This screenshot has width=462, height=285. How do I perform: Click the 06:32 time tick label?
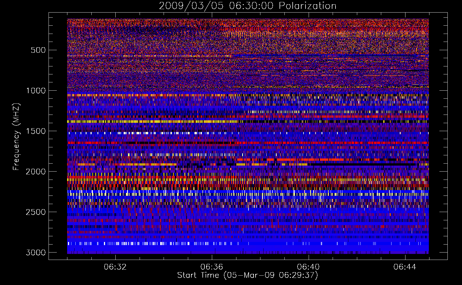tap(115, 267)
